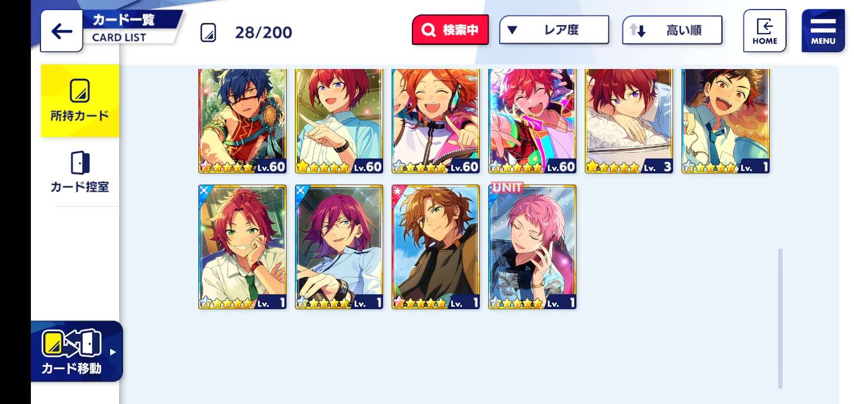Toggle the 高い順 sort order
Image resolution: width=854 pixels, height=404 pixels.
click(x=672, y=30)
